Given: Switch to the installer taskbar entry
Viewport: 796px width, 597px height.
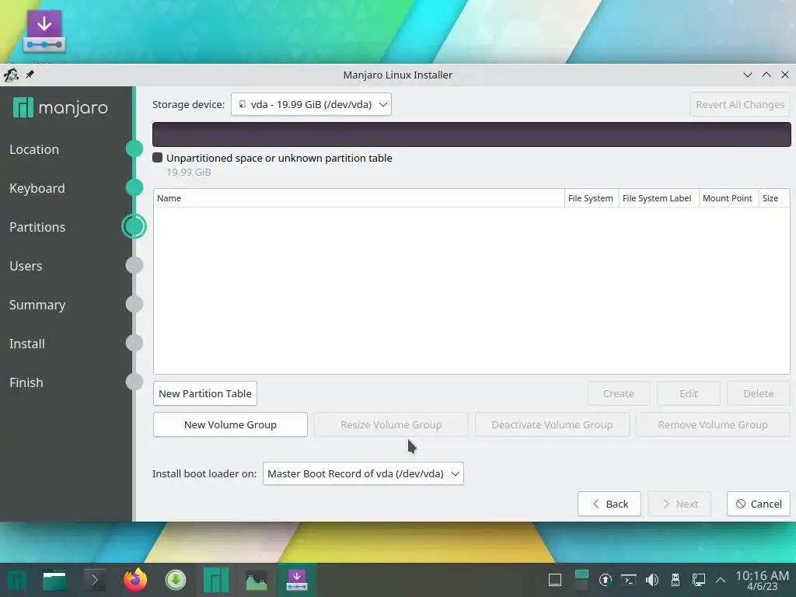Looking at the screenshot, I should (x=297, y=580).
